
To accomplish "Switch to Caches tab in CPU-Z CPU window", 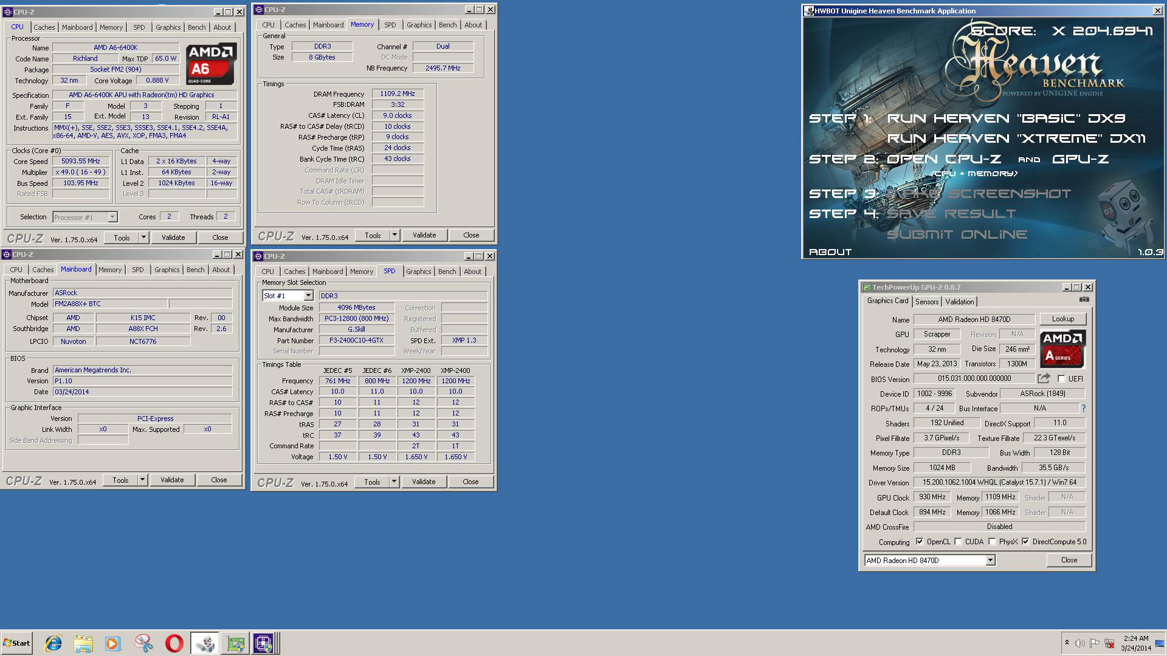I will pos(44,27).
